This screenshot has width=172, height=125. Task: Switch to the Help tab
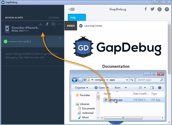click(73, 17)
